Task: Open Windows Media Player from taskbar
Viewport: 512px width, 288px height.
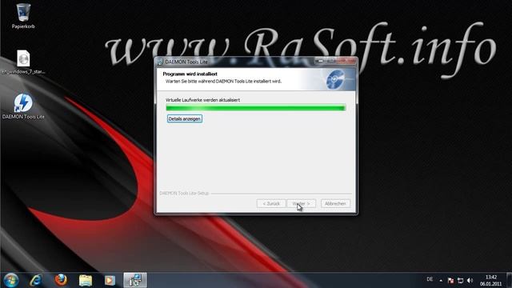Action: click(x=110, y=281)
